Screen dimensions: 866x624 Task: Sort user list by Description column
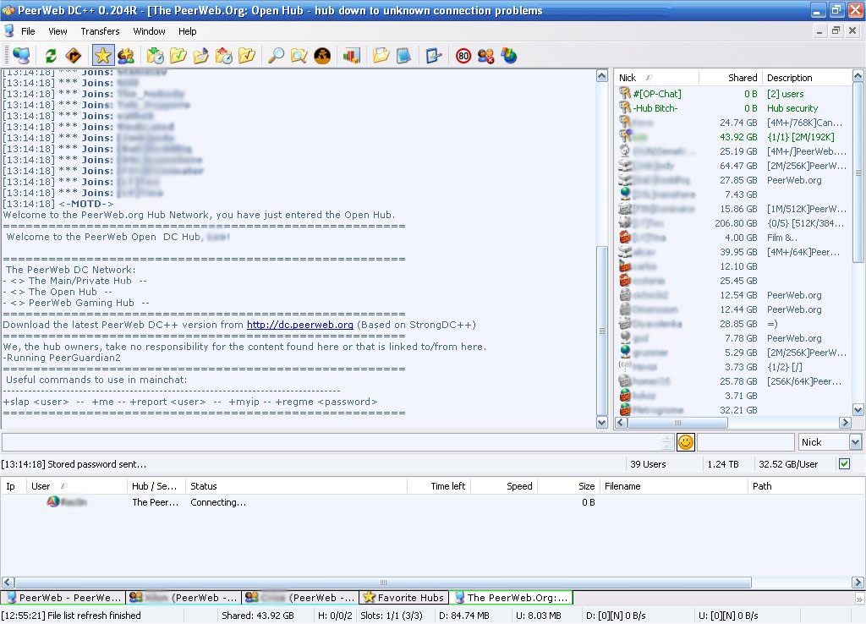806,78
